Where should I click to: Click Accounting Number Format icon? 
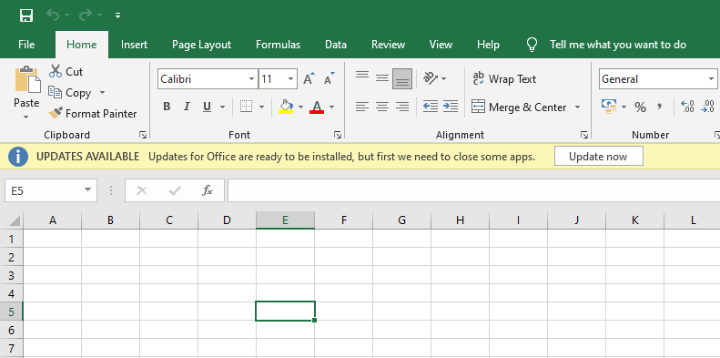[609, 107]
